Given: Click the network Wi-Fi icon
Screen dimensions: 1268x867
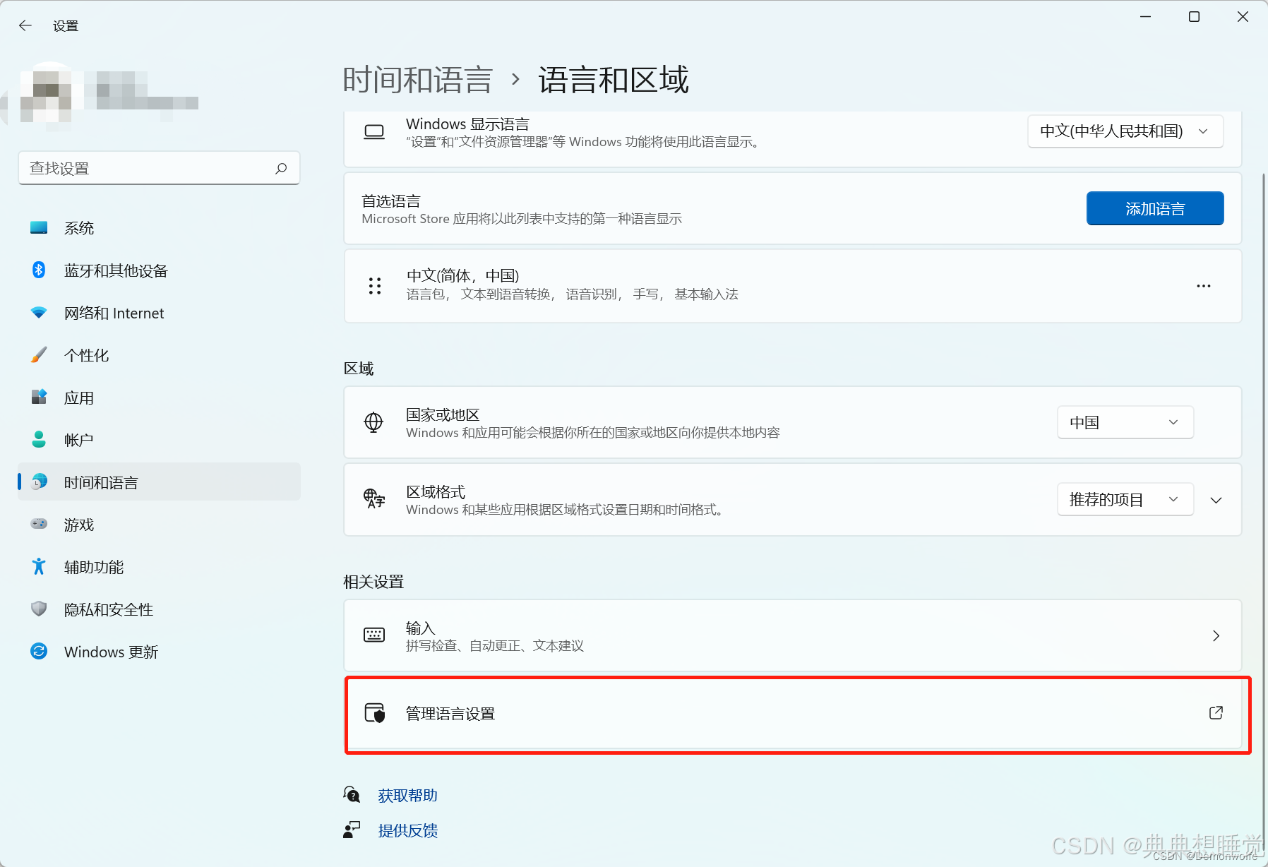Looking at the screenshot, I should click(x=39, y=312).
